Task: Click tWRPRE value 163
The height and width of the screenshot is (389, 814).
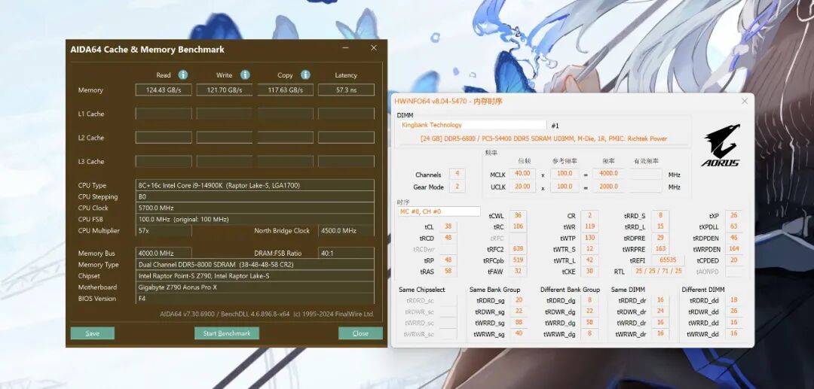Action: point(660,248)
